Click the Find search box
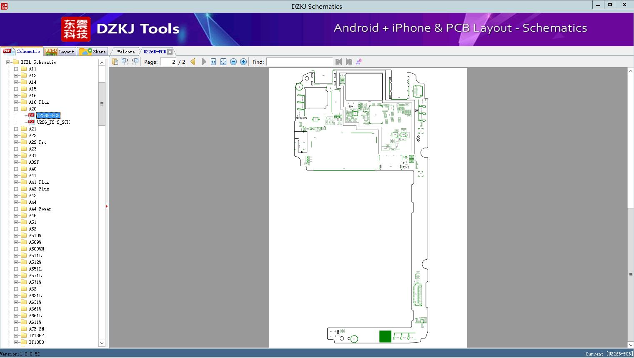This screenshot has height=358, width=634. [x=300, y=62]
